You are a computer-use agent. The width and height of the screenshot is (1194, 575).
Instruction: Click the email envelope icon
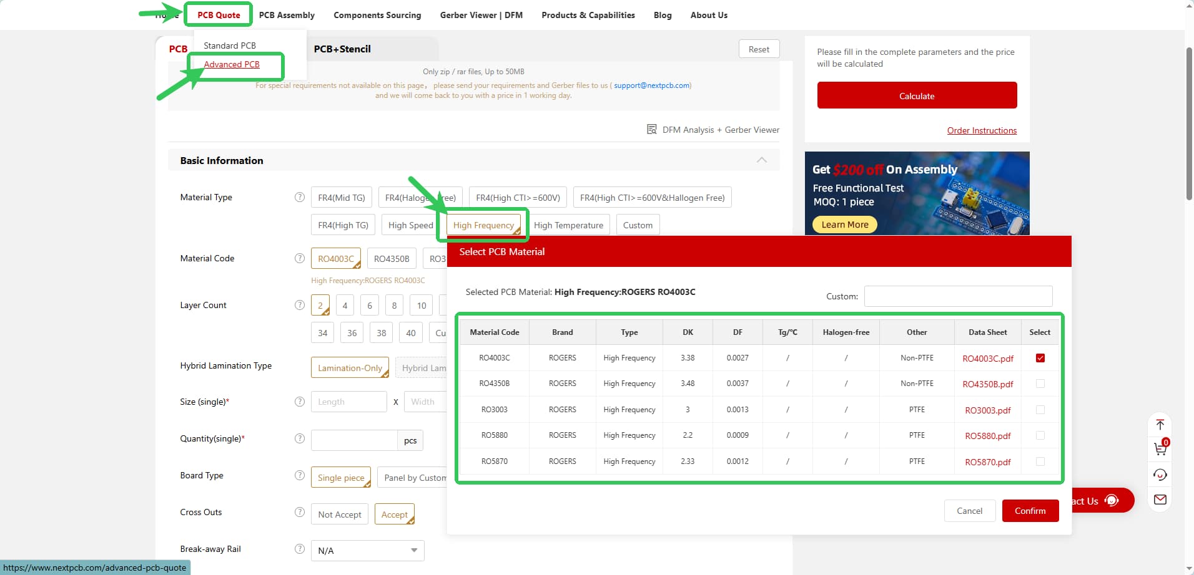(x=1160, y=500)
